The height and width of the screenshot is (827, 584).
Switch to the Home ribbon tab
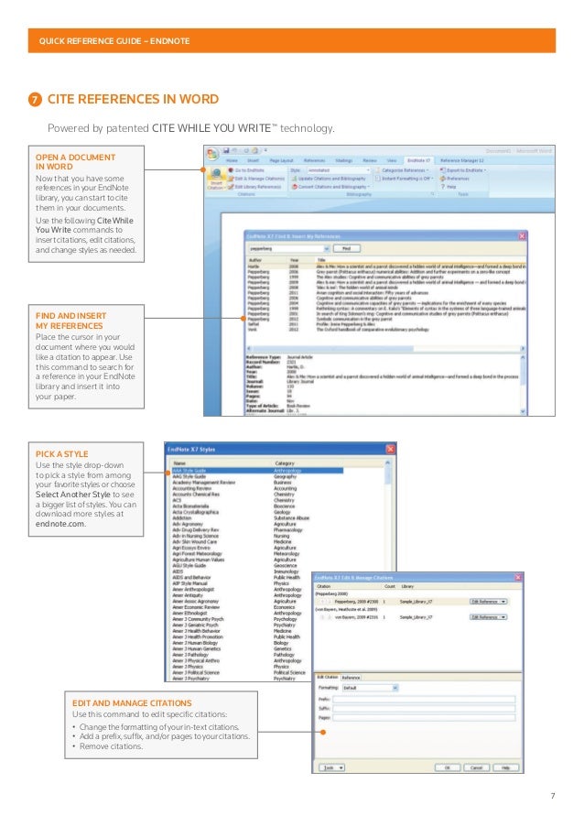(232, 160)
